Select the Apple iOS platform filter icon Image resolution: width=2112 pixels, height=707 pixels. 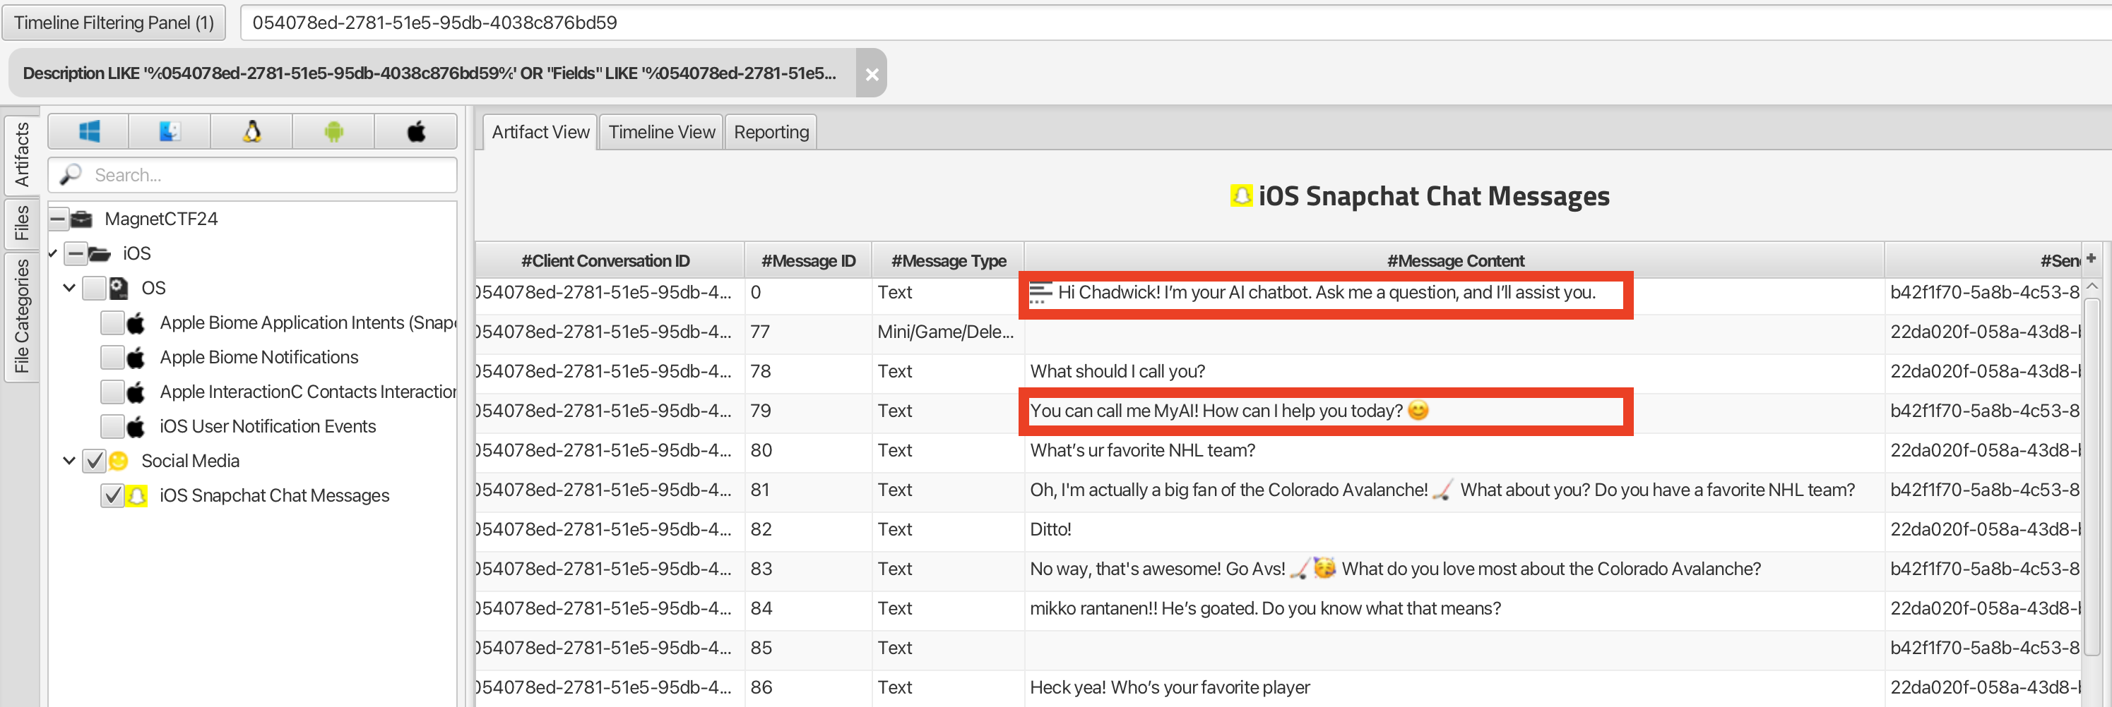[x=415, y=131]
